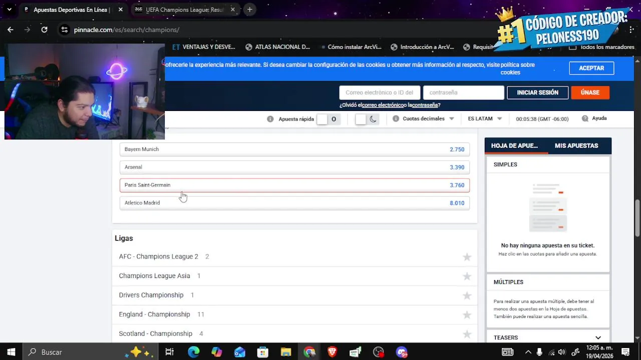
Task: Select Bayern Munich odds 2.750
Action: tap(294, 149)
